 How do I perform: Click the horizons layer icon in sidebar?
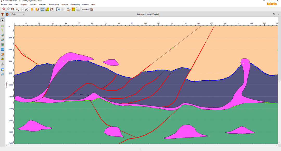[3, 25]
